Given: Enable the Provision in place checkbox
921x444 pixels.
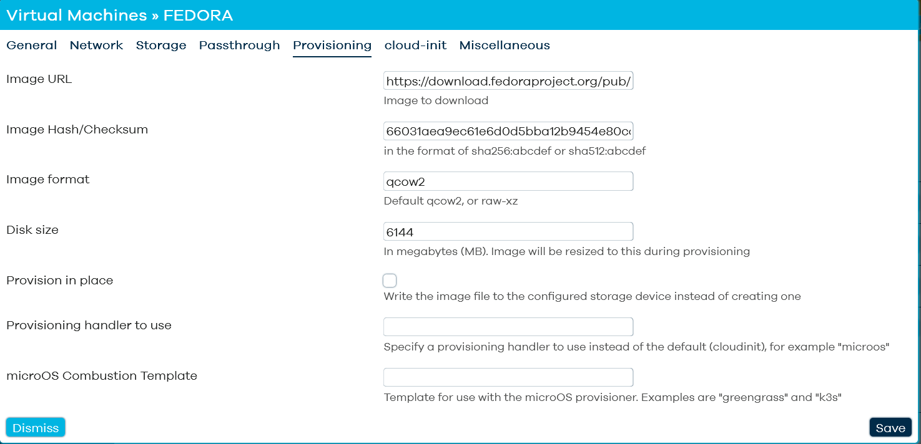Looking at the screenshot, I should pos(390,281).
